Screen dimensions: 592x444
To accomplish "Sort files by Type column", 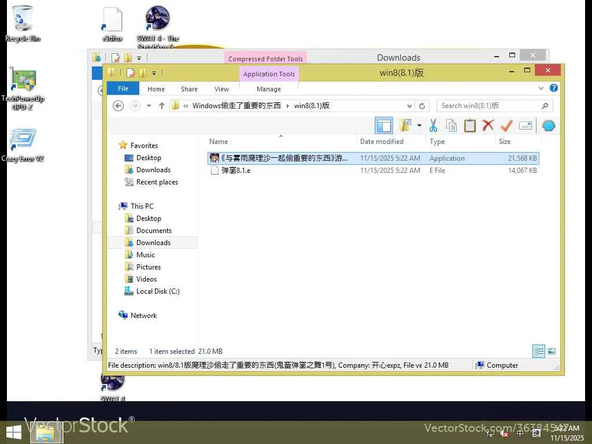I will click(437, 142).
